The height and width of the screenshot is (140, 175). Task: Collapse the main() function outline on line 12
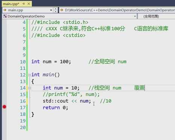[29, 75]
